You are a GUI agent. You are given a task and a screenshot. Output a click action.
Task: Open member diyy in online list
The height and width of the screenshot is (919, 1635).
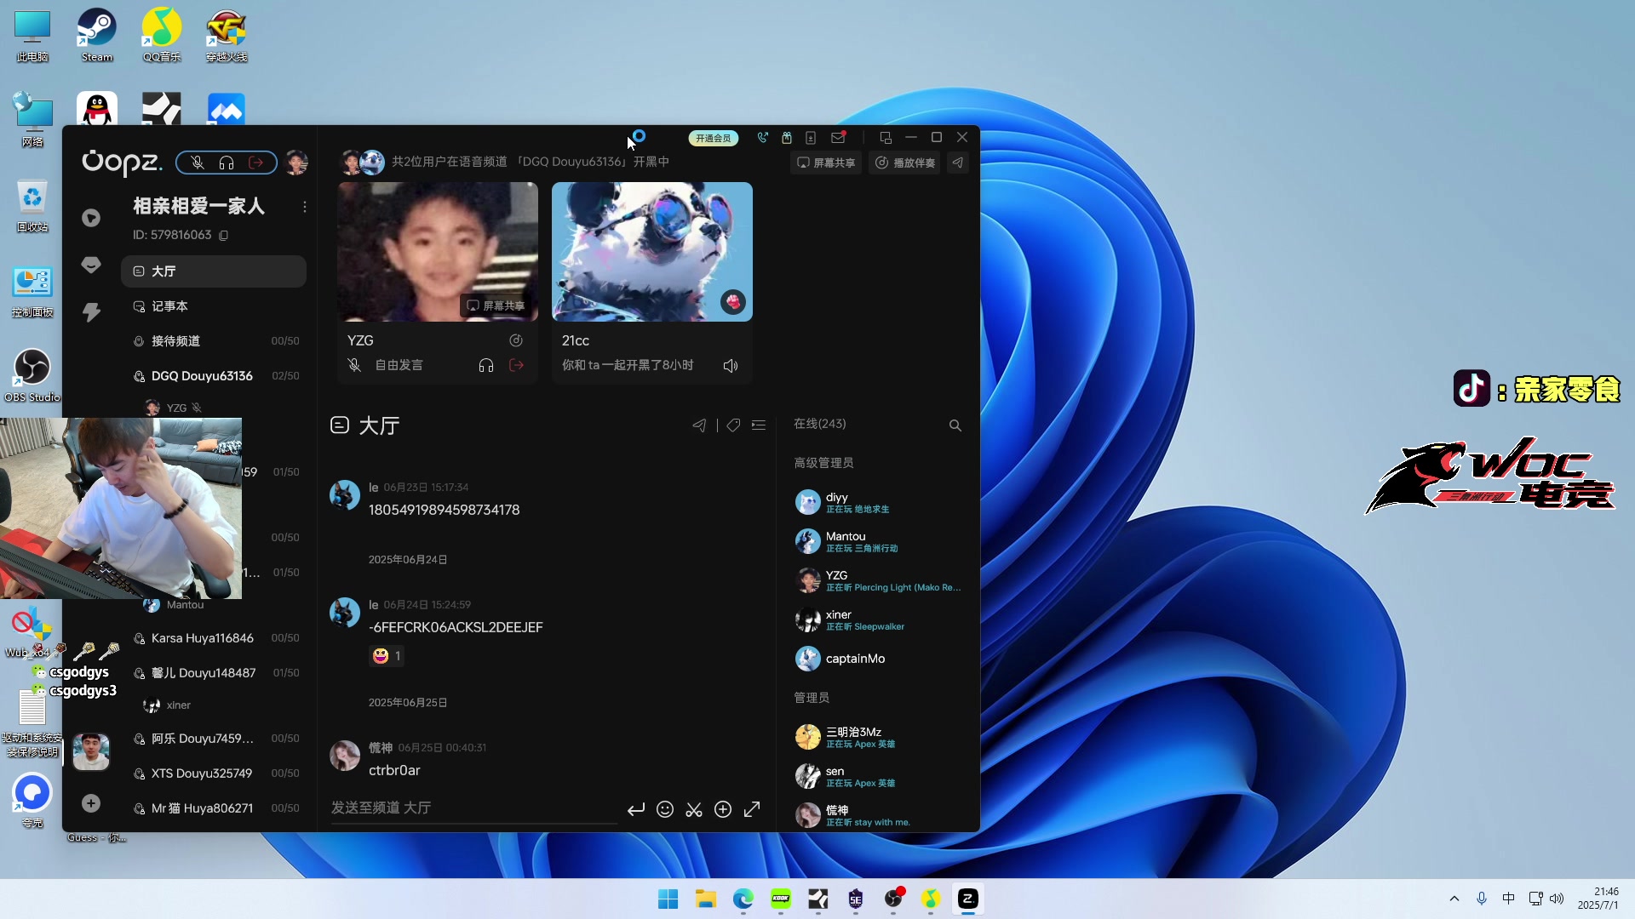click(x=877, y=503)
